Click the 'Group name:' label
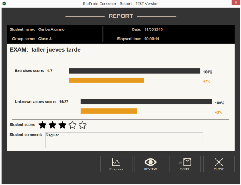The width and height of the screenshot is (241, 185). 24,39
